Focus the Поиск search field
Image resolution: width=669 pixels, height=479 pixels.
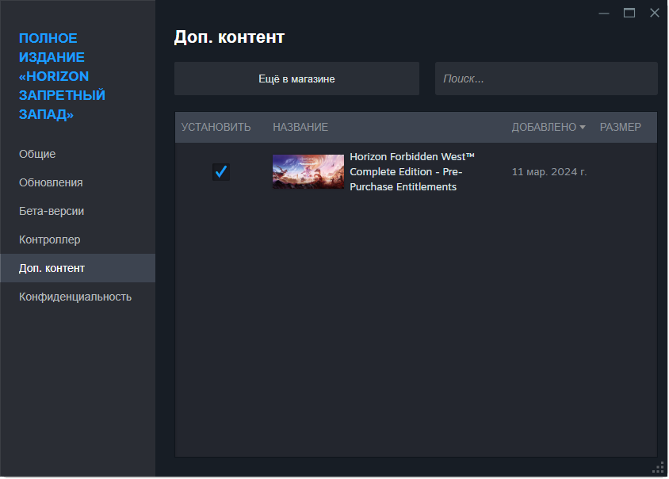click(x=546, y=79)
